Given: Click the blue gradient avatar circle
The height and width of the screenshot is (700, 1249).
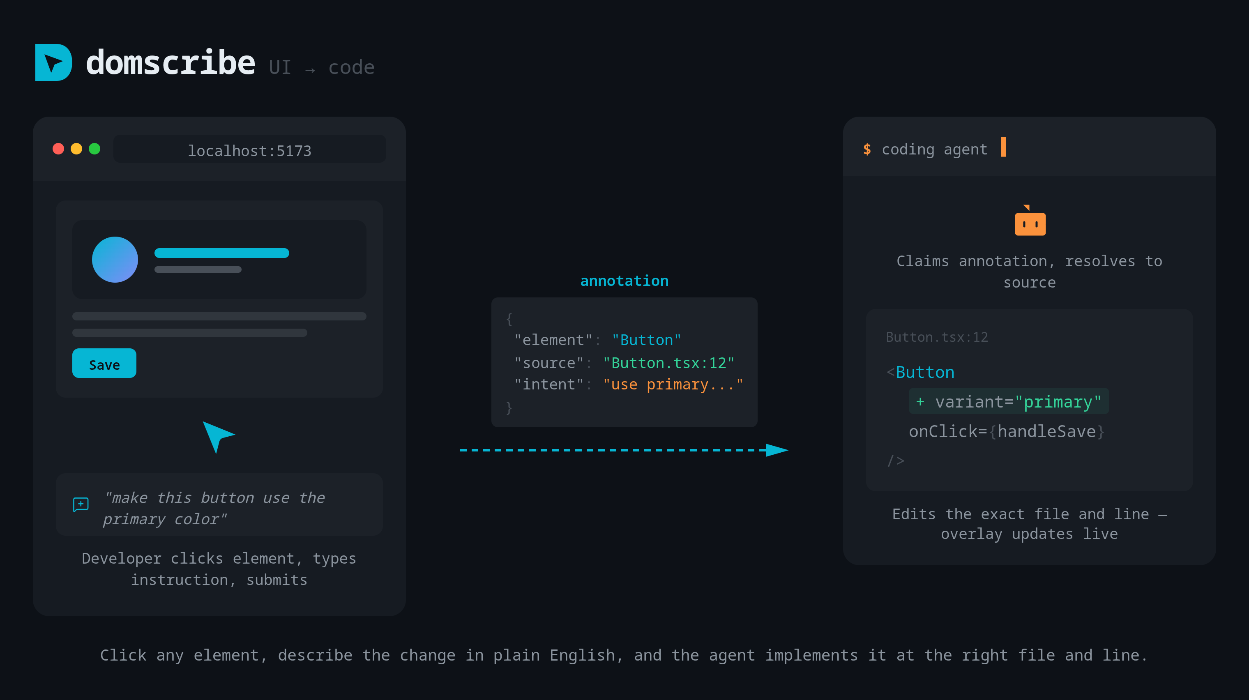Looking at the screenshot, I should [115, 259].
